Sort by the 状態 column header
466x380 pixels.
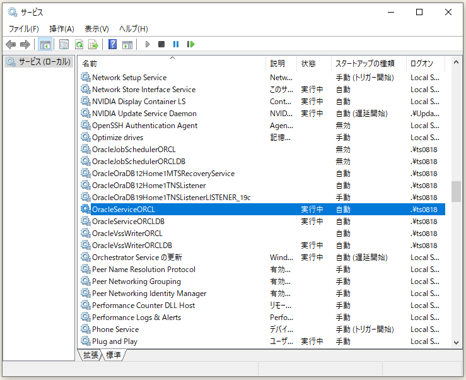coord(314,63)
